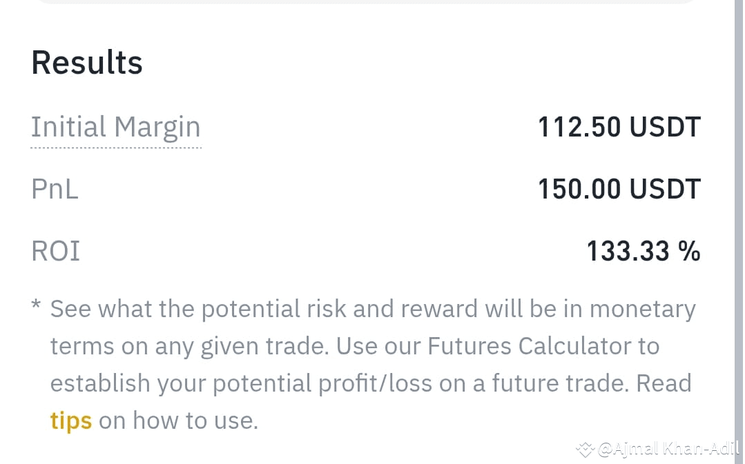Click the USDT unit beside 112.50
This screenshot has height=464, width=745.
click(665, 127)
